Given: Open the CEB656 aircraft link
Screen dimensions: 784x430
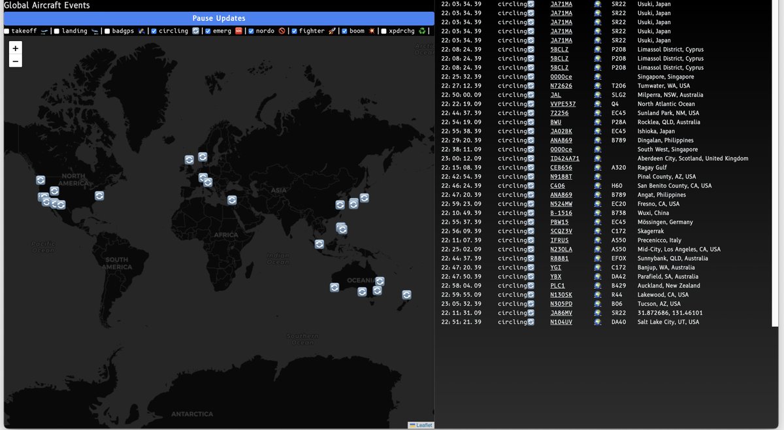Looking at the screenshot, I should click(x=561, y=168).
